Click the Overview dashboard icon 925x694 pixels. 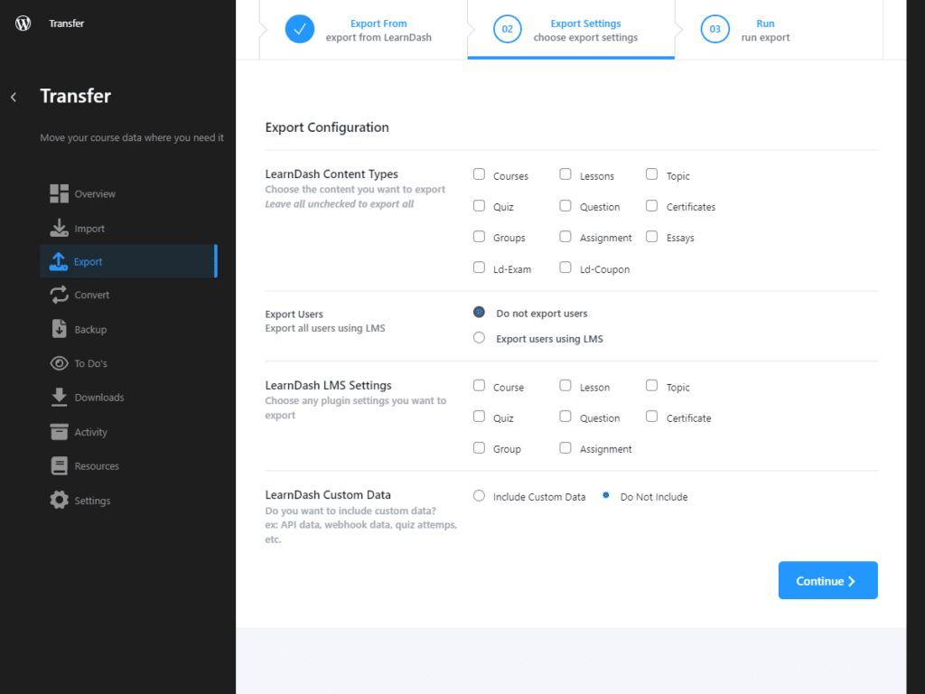[59, 193]
